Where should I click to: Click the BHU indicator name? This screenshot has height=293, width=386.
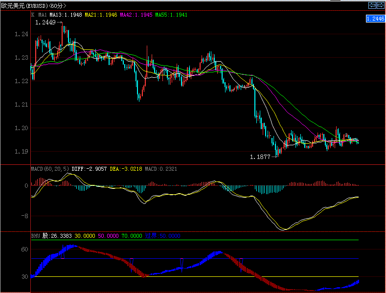click(x=35, y=236)
